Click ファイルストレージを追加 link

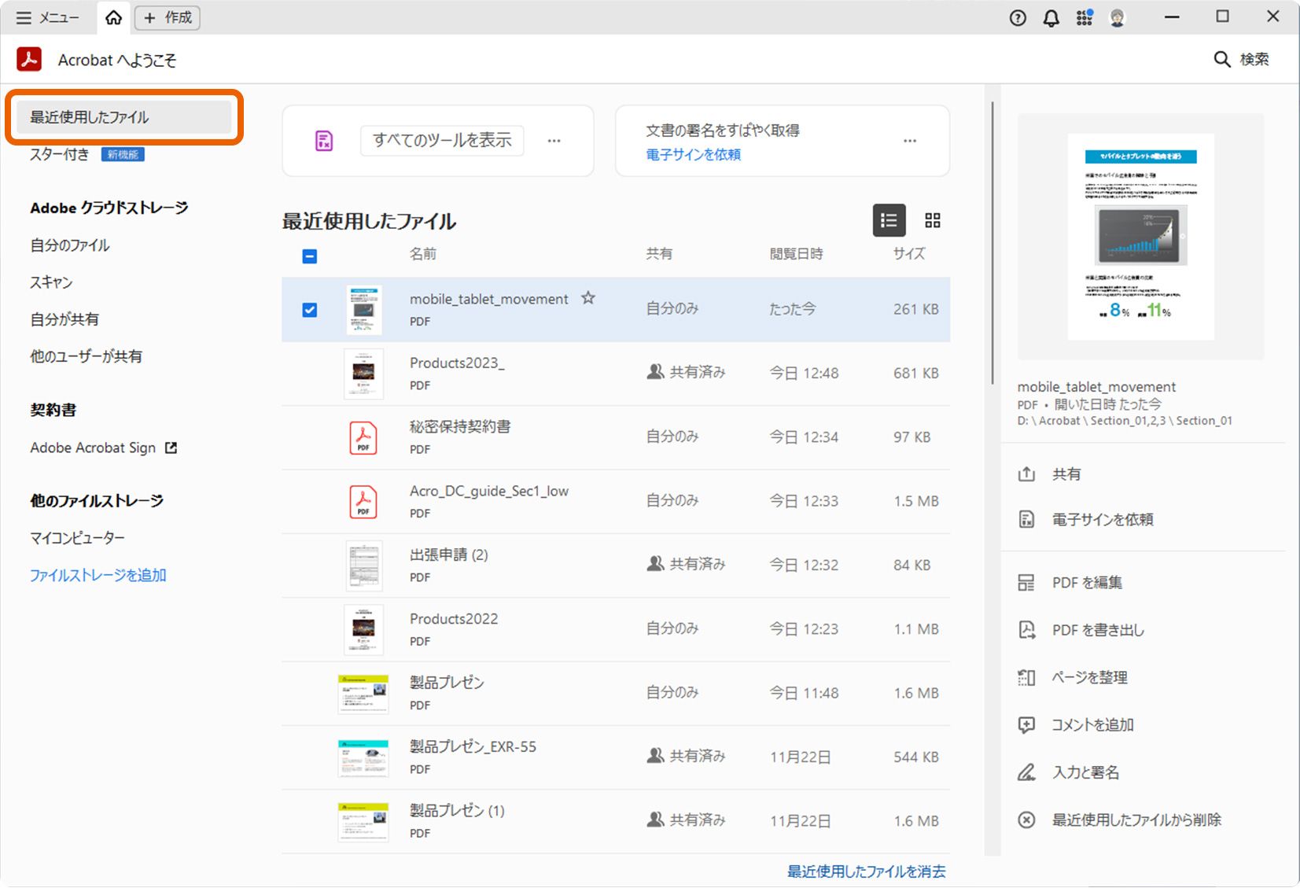[98, 575]
